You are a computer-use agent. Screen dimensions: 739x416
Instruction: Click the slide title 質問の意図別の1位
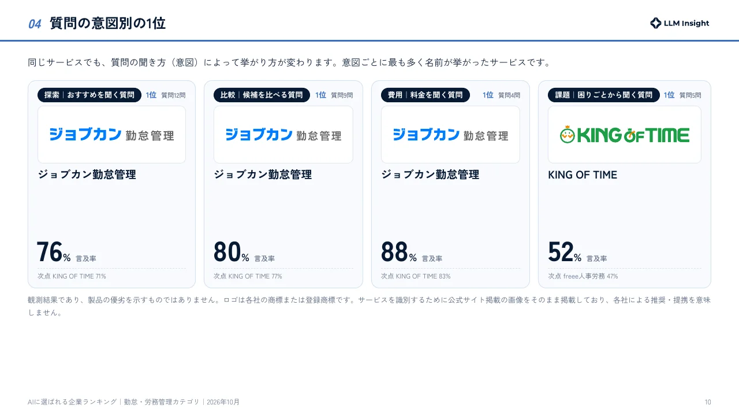pos(108,24)
